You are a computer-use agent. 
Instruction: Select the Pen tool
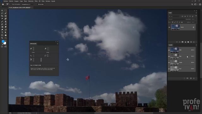[x=6, y=30]
